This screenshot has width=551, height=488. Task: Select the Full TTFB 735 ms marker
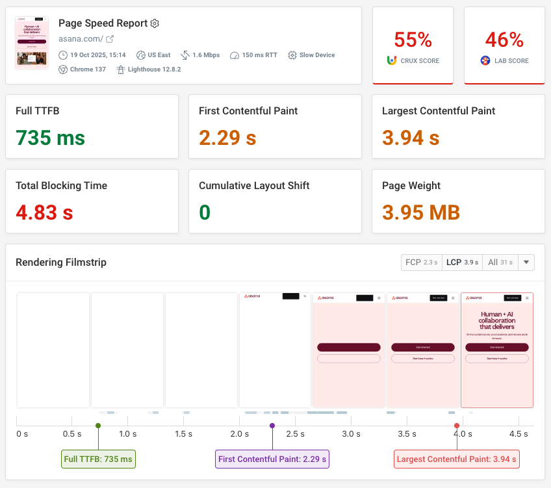(x=98, y=426)
